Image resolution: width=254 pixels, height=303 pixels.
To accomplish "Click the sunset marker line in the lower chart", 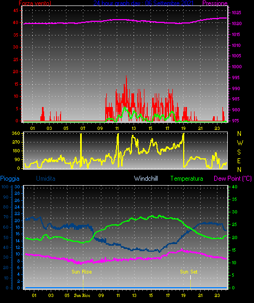I will 191,282.
